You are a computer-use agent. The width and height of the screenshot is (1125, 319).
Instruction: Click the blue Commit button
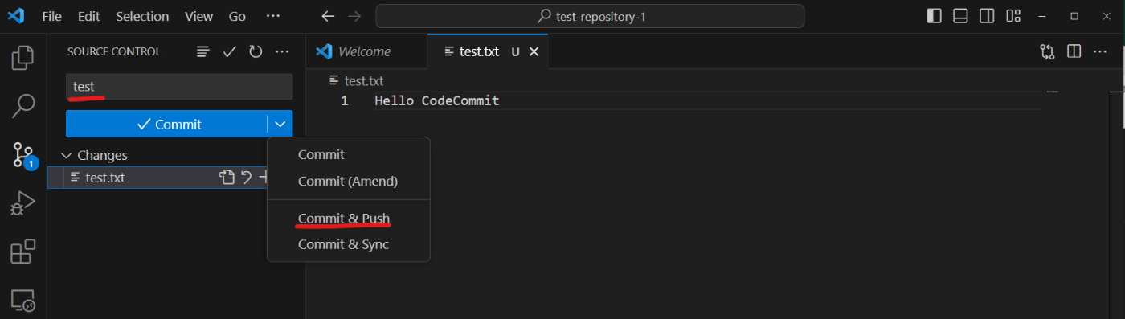coord(166,124)
